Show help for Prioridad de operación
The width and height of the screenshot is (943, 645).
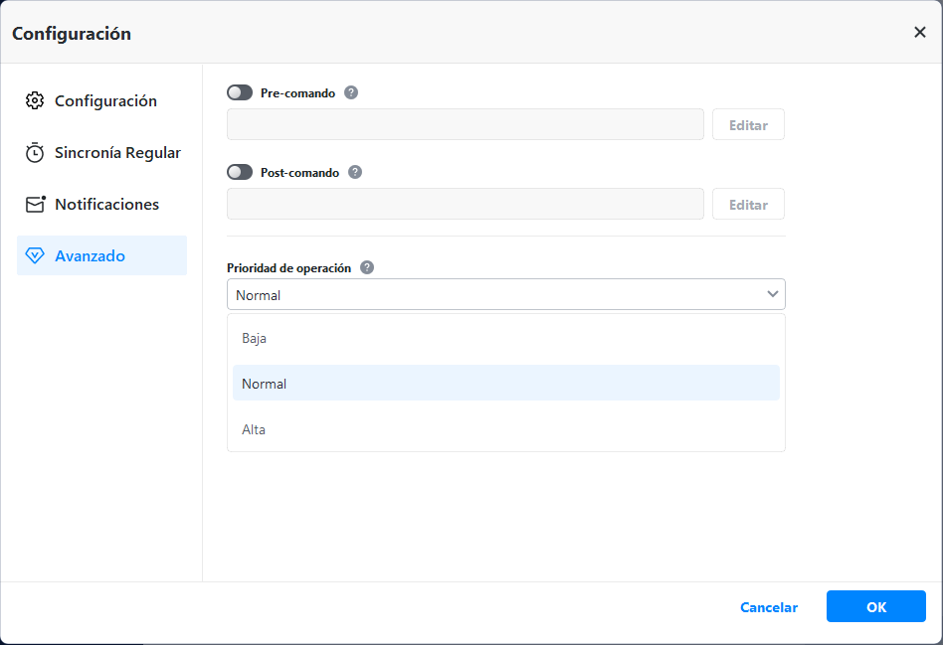tap(367, 267)
